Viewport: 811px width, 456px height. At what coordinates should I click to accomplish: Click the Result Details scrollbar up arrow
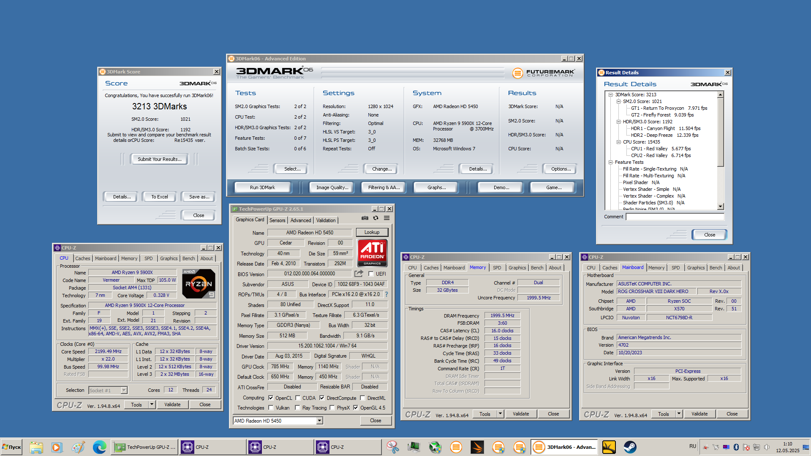coord(721,95)
